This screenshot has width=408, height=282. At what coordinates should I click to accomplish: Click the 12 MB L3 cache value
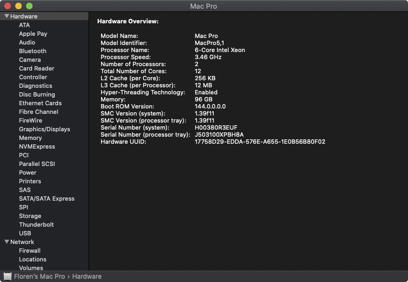point(203,85)
